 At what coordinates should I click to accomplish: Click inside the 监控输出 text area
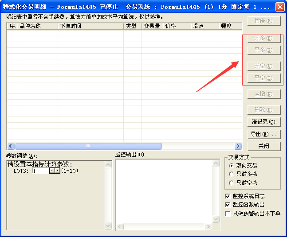click(x=165, y=191)
